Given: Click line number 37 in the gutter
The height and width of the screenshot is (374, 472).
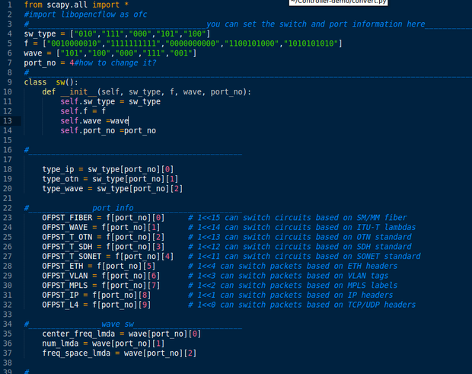Looking at the screenshot, I should coord(8,353).
